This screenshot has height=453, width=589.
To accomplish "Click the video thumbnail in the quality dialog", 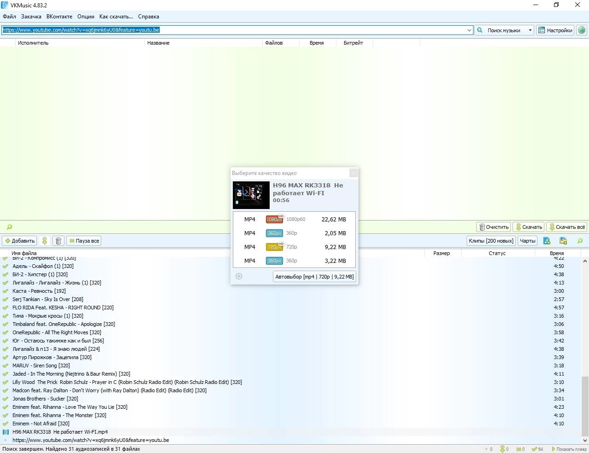I will 251,195.
